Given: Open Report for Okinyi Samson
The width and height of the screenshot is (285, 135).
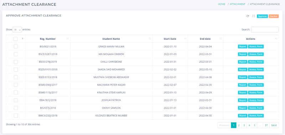Looking at the screenshot, I should (x=243, y=108).
